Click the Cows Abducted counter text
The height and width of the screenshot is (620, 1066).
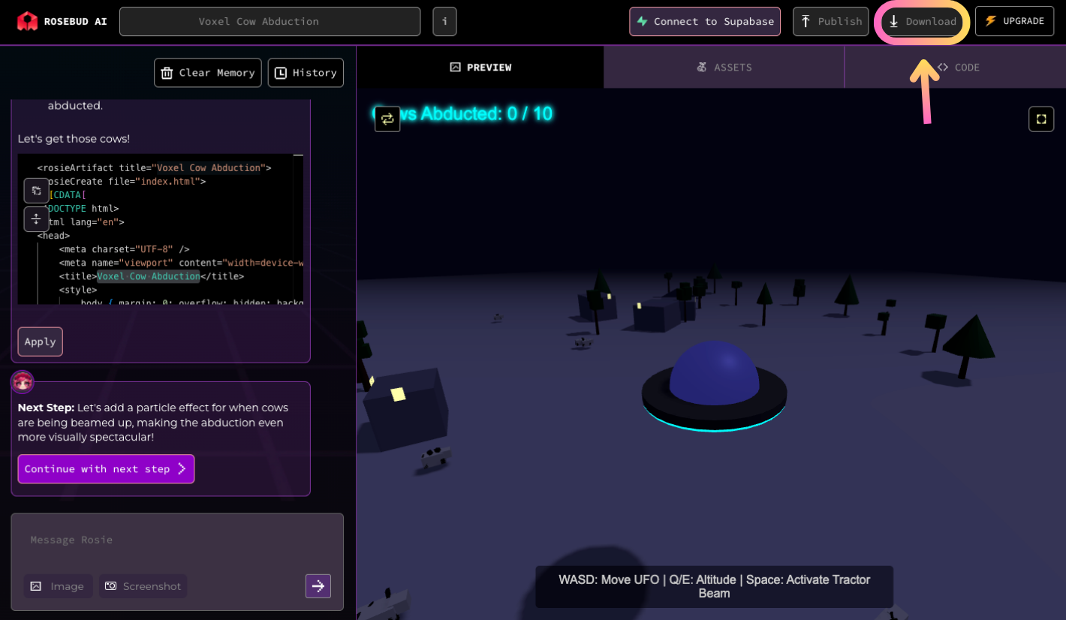[462, 114]
